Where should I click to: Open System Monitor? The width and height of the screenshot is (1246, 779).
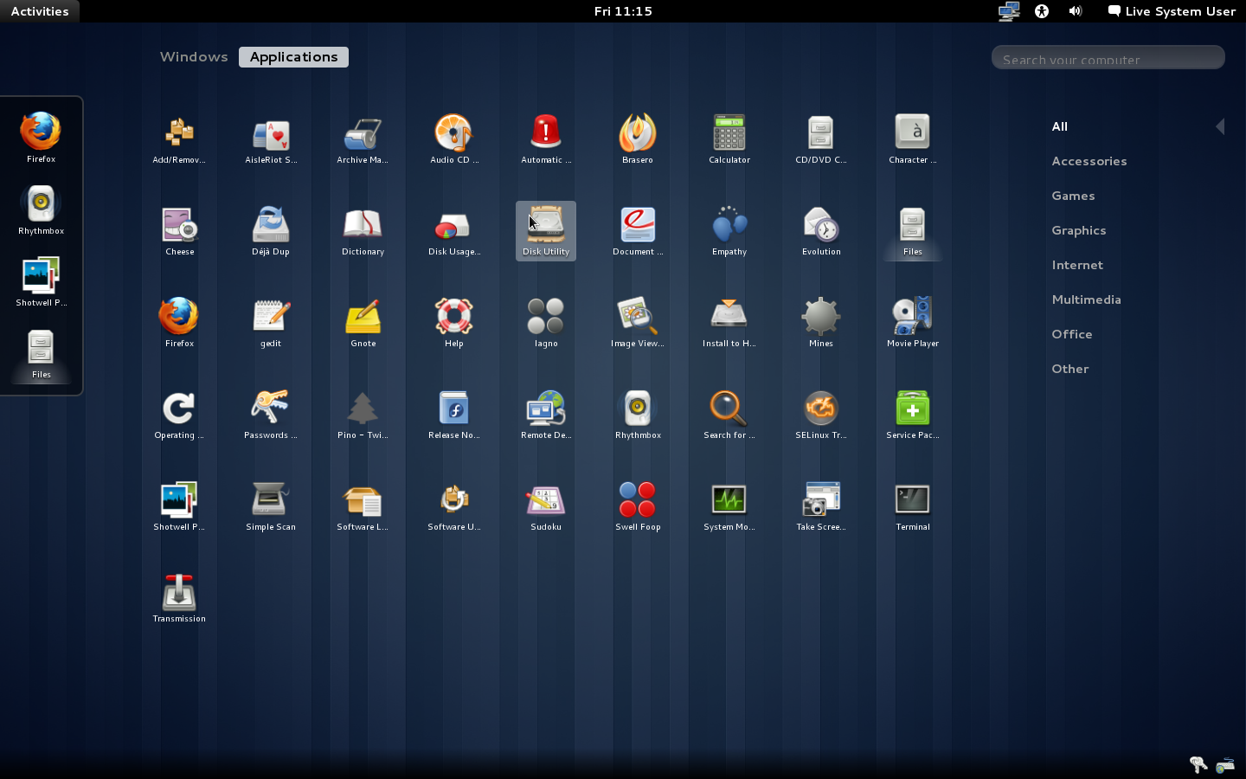tap(729, 507)
